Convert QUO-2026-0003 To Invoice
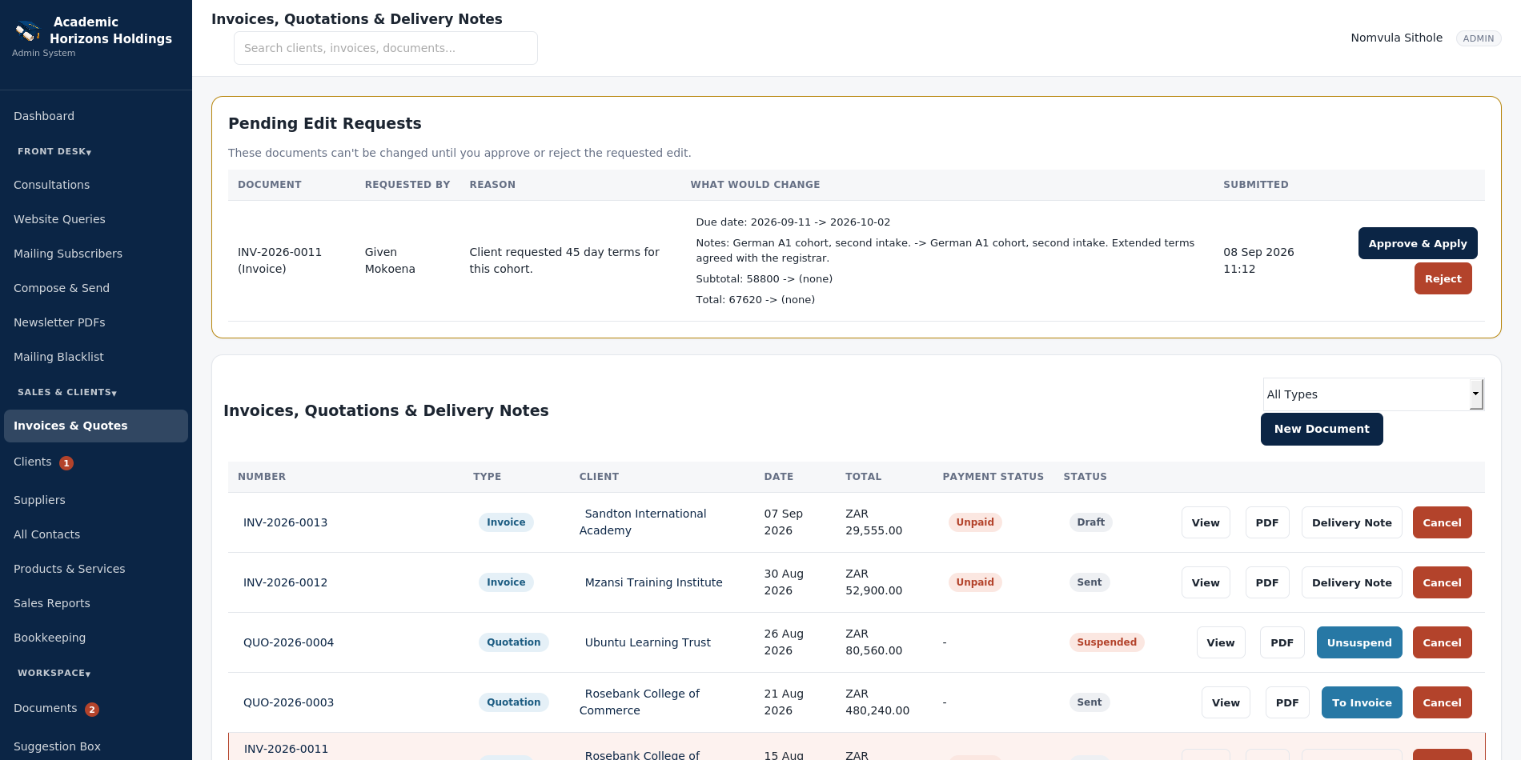The height and width of the screenshot is (760, 1521). tap(1362, 702)
